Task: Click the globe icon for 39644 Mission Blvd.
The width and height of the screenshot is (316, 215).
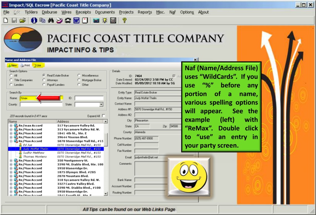Action: tap(16, 137)
